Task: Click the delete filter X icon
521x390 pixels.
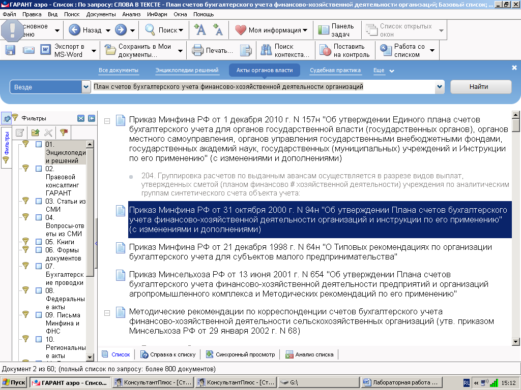Action: click(x=48, y=133)
